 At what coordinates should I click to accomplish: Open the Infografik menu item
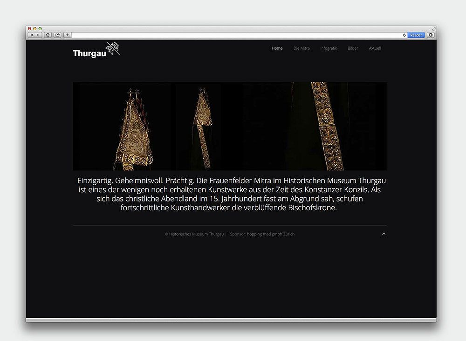pyautogui.click(x=329, y=48)
